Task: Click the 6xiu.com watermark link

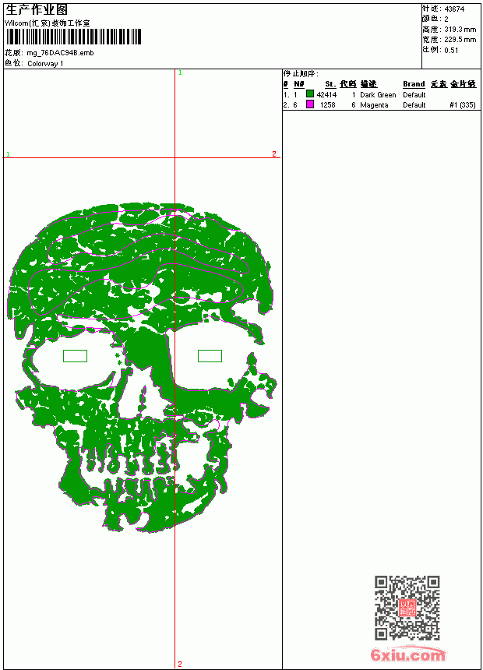Action: 407,654
